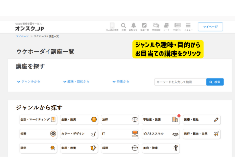Open the マガジン newspaper icon
Image resolution: width=235 pixels, height=161 pixels.
[177, 26]
